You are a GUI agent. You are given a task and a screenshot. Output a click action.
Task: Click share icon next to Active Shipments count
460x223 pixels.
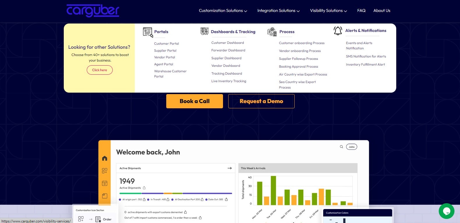(x=144, y=188)
